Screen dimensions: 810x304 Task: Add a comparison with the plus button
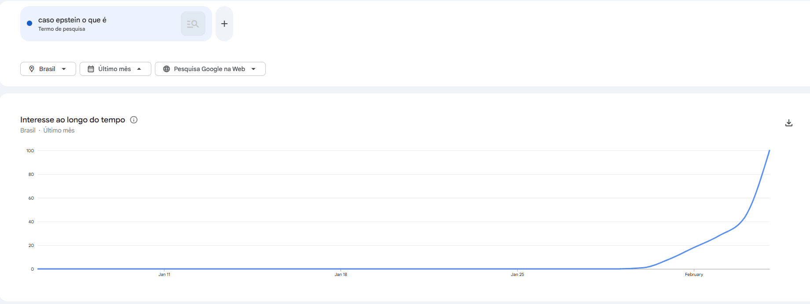tap(224, 24)
